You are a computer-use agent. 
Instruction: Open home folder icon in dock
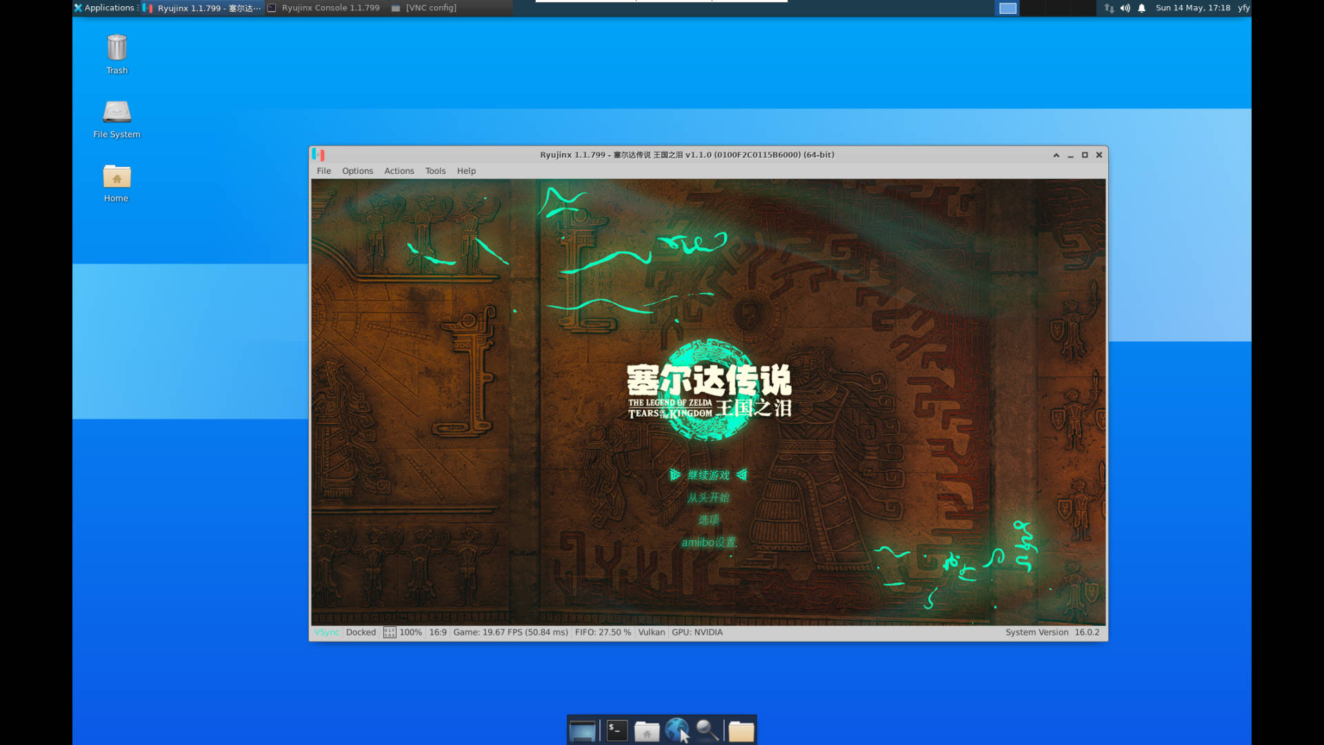click(x=646, y=731)
